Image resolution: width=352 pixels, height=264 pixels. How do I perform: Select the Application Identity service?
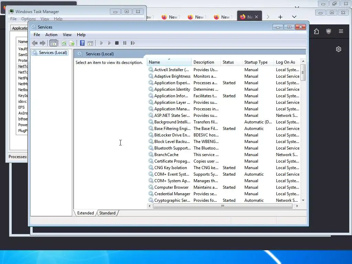click(224, 89)
